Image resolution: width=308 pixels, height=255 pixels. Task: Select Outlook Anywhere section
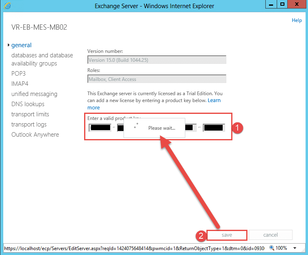point(35,135)
